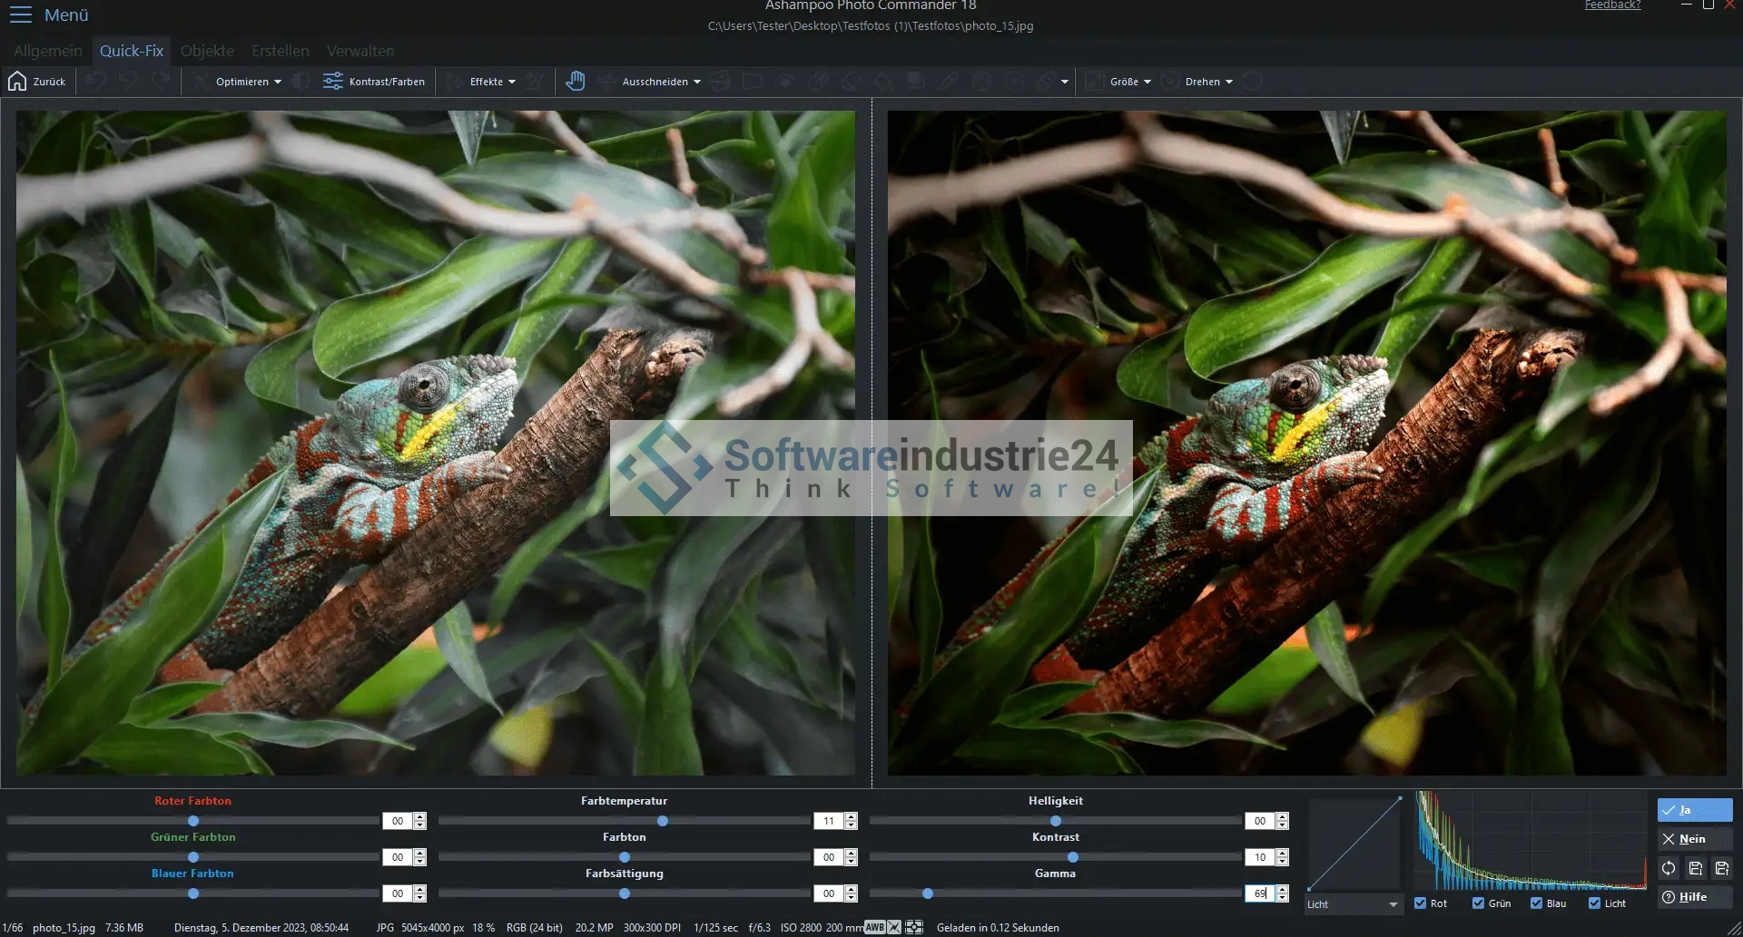
Task: Disable the Blau histogram channel
Action: pyautogui.click(x=1537, y=903)
